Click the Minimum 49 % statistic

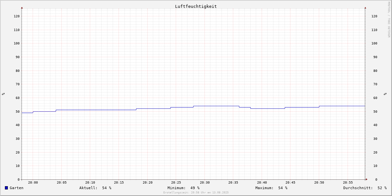[184, 188]
